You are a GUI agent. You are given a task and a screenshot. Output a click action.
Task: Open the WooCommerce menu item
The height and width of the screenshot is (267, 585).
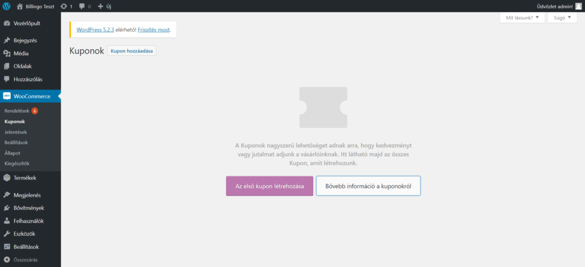[x=30, y=96]
